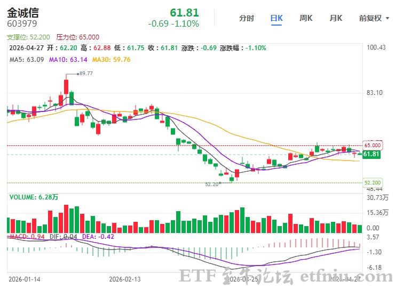Click the MA10: 63.14 indicator label

(68, 60)
